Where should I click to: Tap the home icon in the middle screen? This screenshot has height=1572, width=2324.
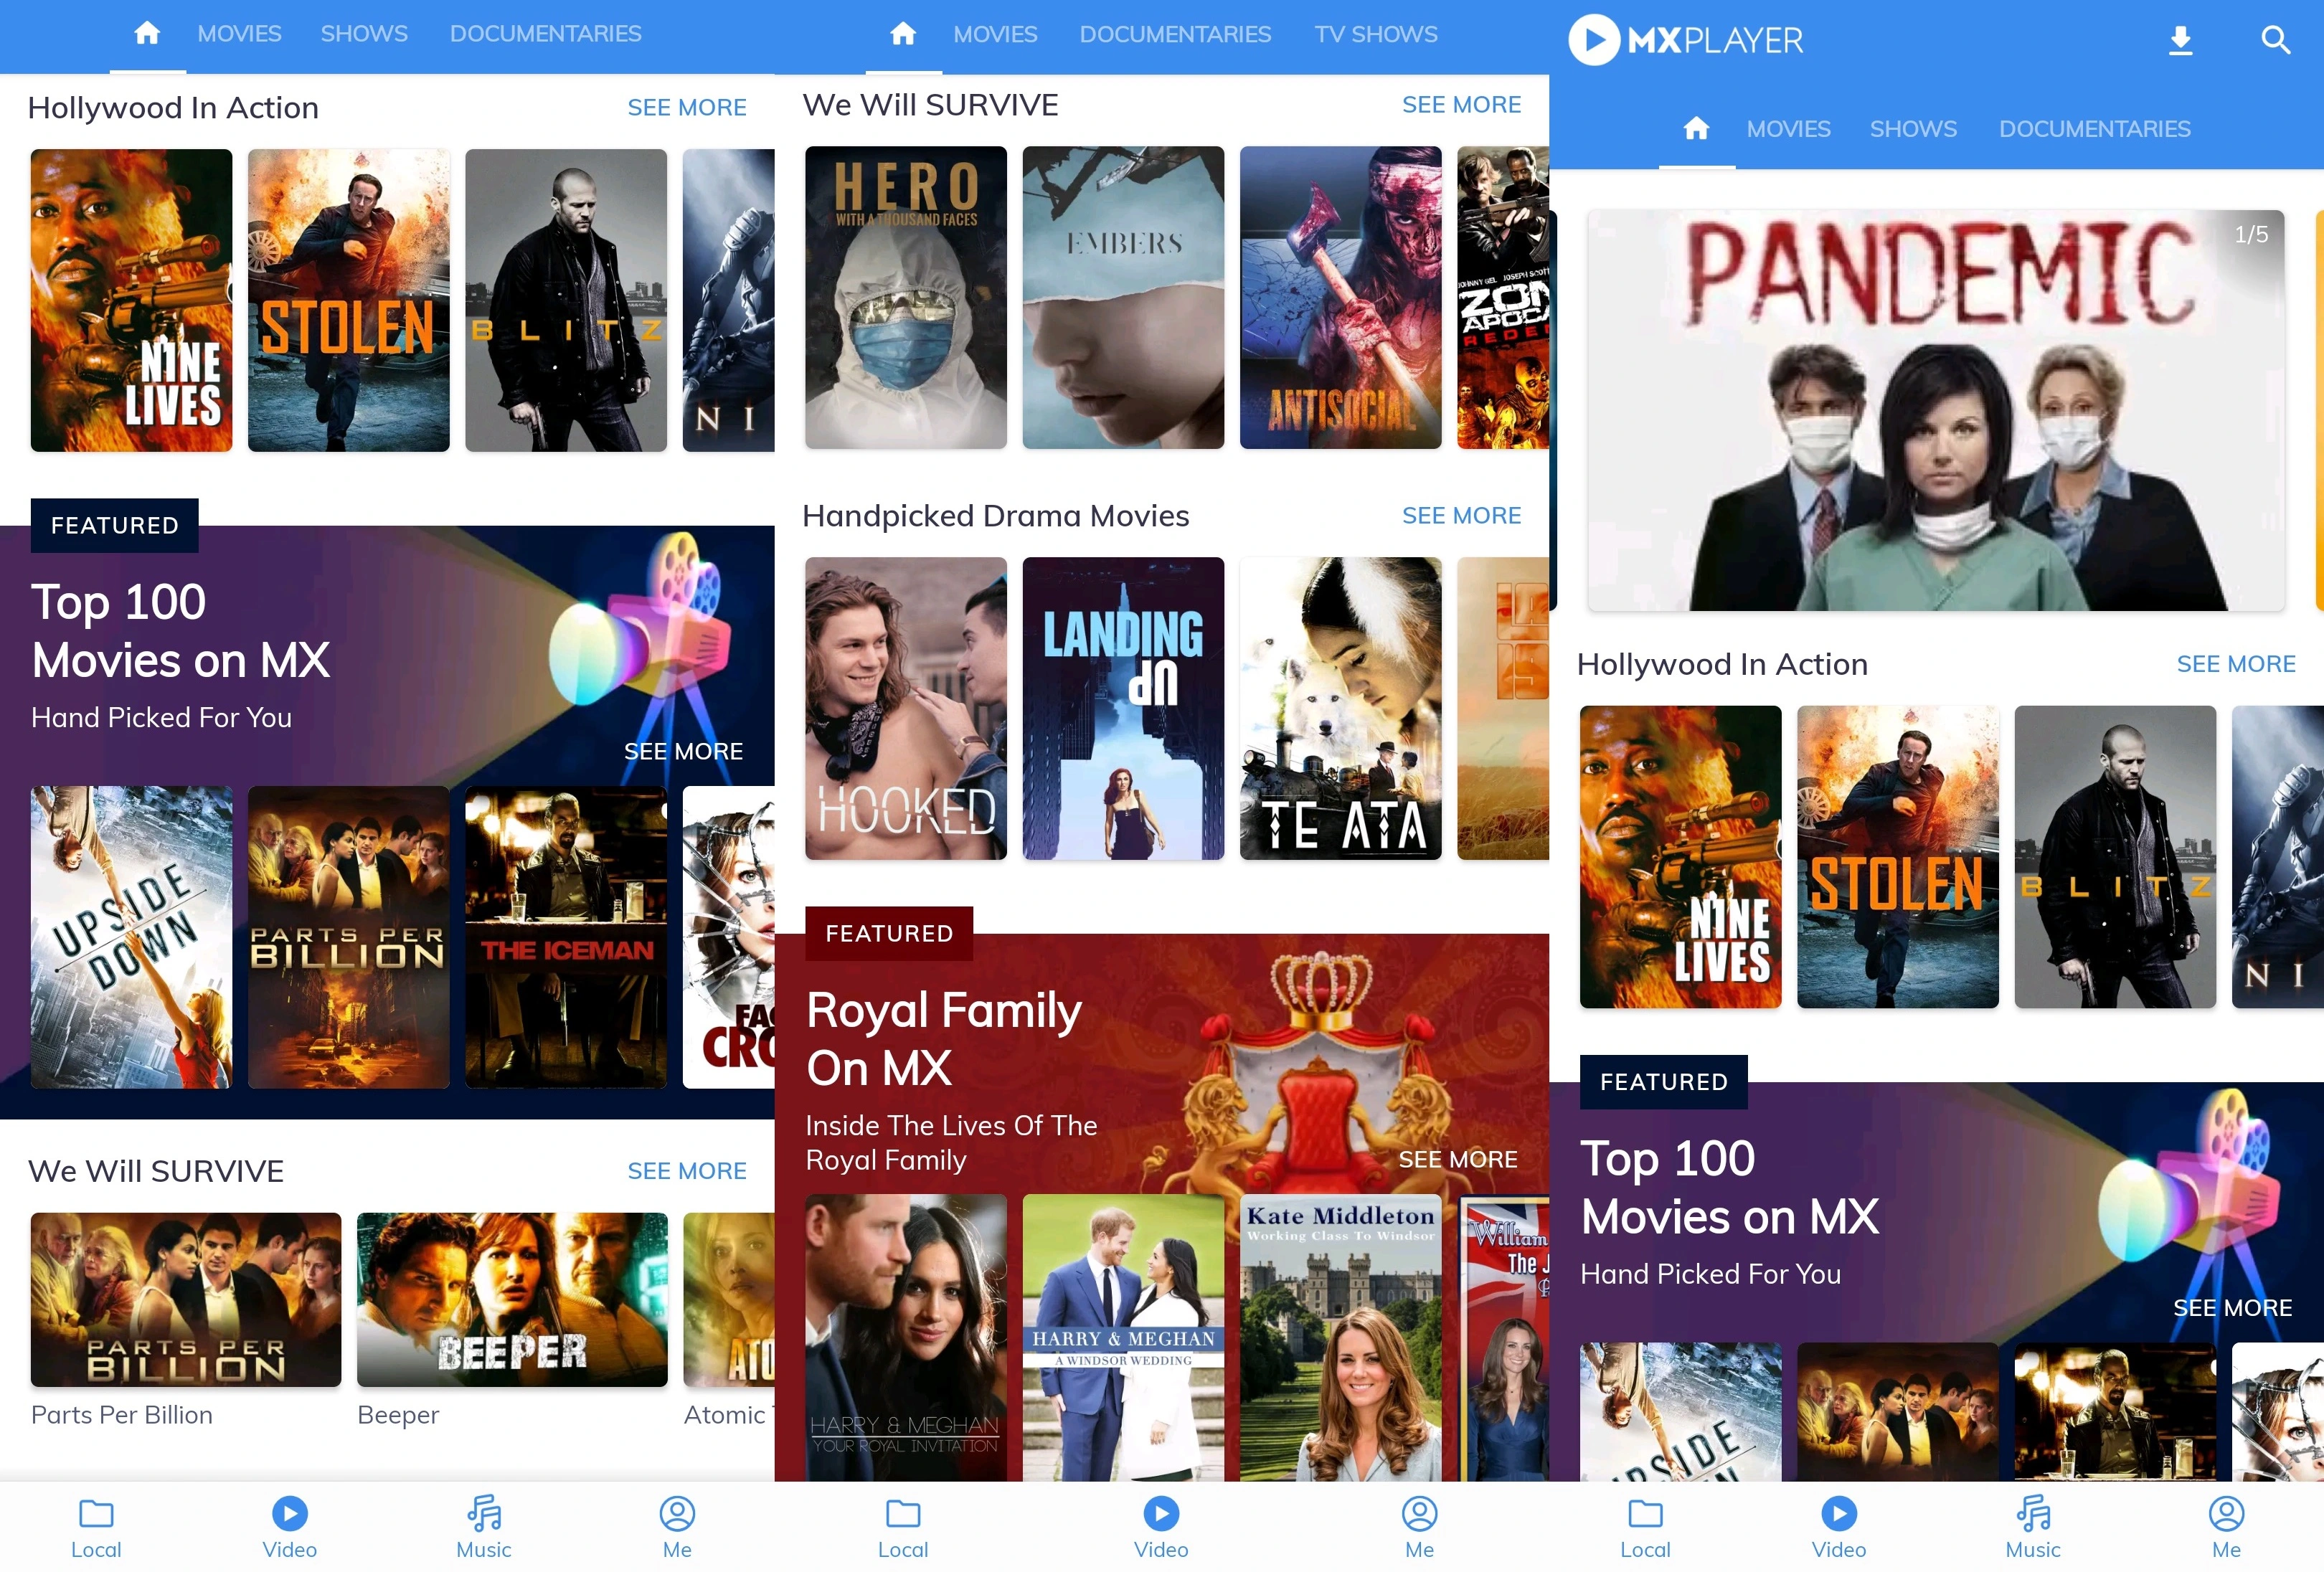[903, 34]
